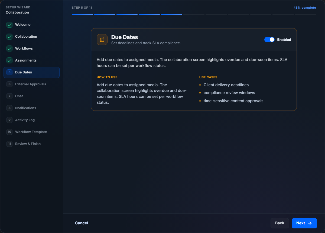325x233 pixels.
Task: Click the number 10 badge for Workflow Template
Action: (x=9, y=132)
